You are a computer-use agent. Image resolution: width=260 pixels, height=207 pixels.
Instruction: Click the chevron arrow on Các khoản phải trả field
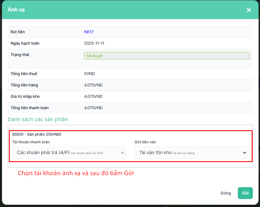pos(122,153)
